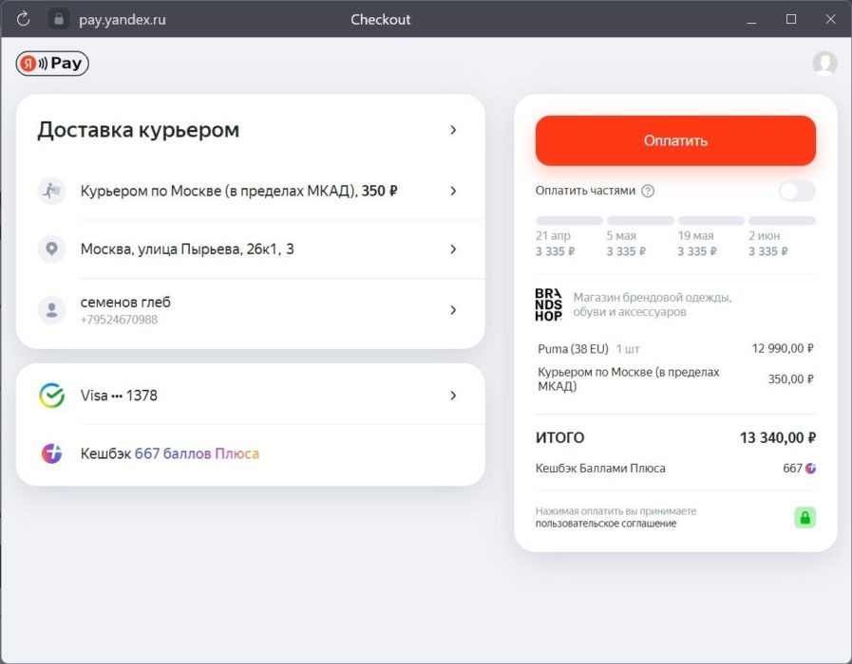The height and width of the screenshot is (664, 852).
Task: Open the recipient семенов глеб row
Action: pos(125,303)
